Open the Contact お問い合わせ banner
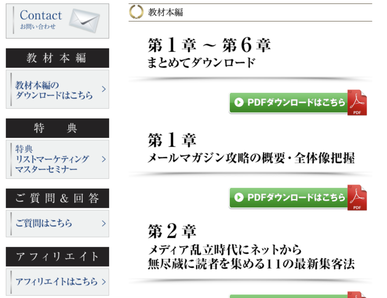The image size is (387, 298). tap(57, 21)
